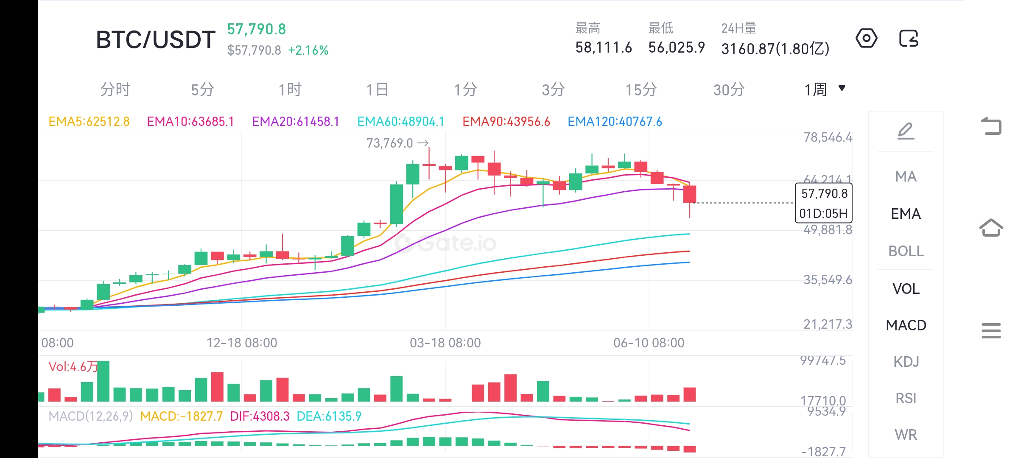
Task: Tap the MACD:-1827.7 value
Action: (181, 416)
